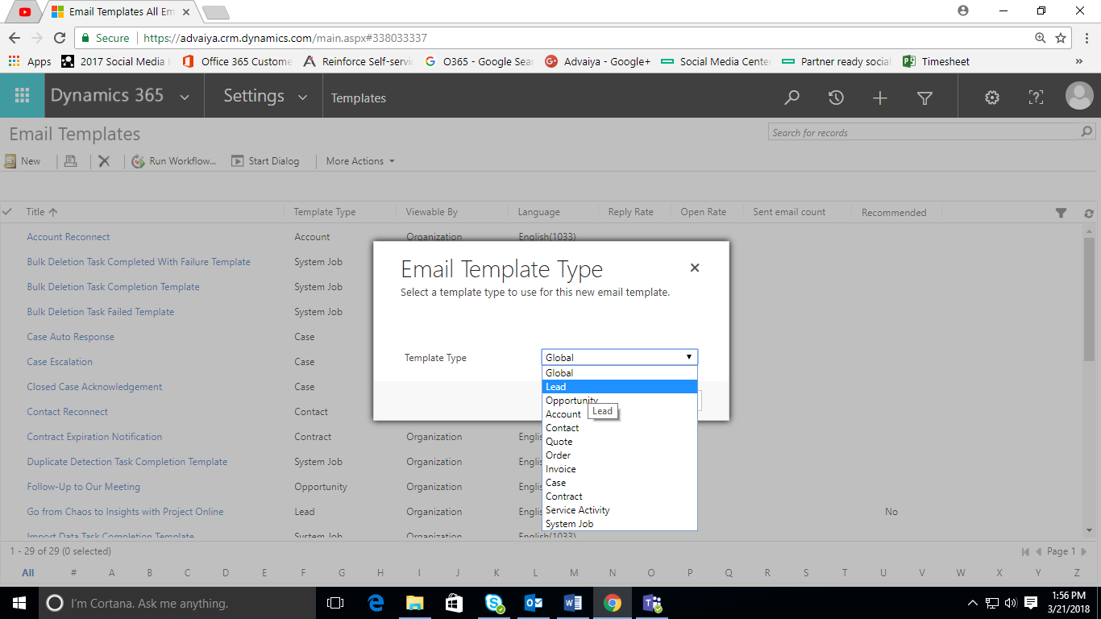Click Run Workflow toolbar button

click(174, 161)
